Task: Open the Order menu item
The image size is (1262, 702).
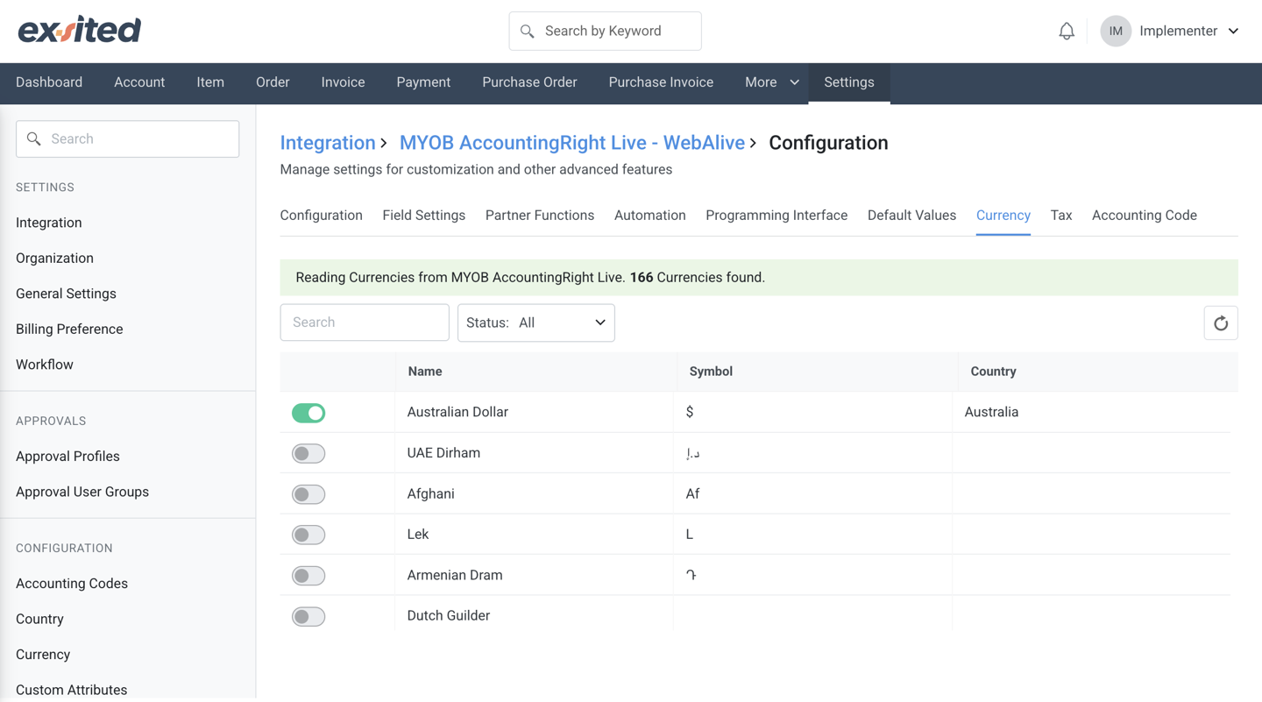Action: 273,82
